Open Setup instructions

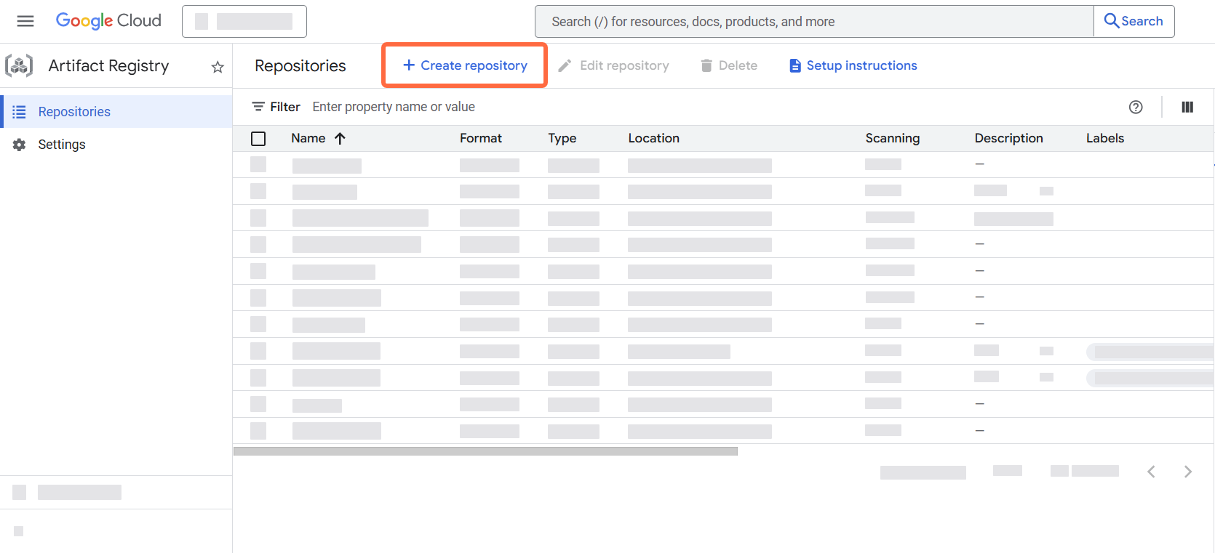click(853, 65)
